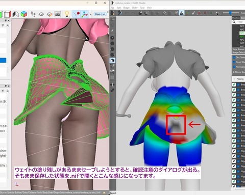This screenshot has width=245, height=195.
Task: Toggle the eye with orange tag icon
Action: (50, 14)
